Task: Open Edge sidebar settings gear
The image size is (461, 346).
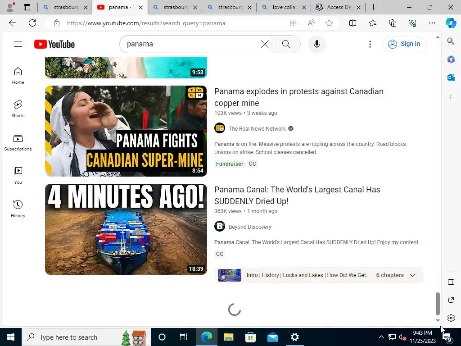Action: tap(451, 318)
